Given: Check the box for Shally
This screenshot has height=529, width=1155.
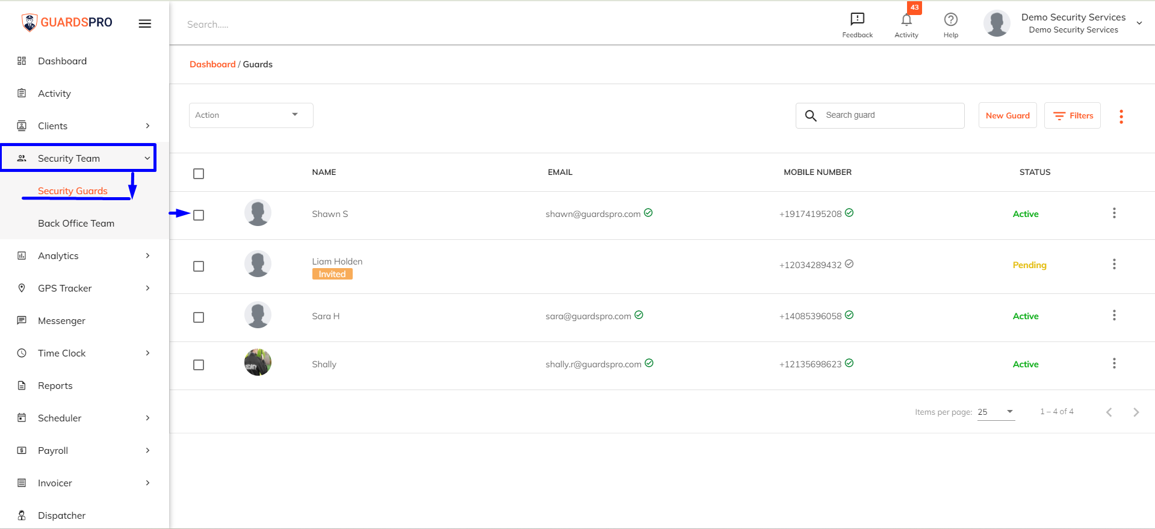Looking at the screenshot, I should [199, 365].
